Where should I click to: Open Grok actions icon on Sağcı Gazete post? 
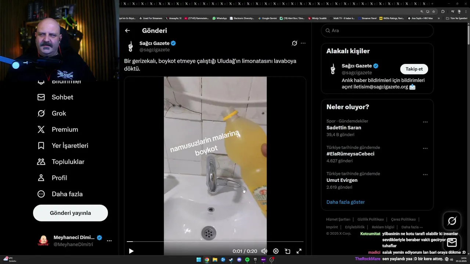pos(294,43)
